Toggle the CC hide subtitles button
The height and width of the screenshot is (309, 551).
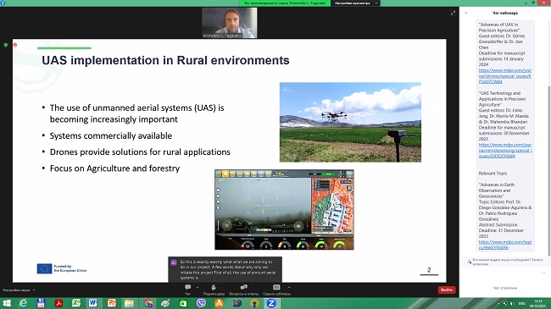coord(276,290)
